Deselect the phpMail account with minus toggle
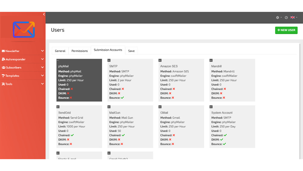 [58, 60]
